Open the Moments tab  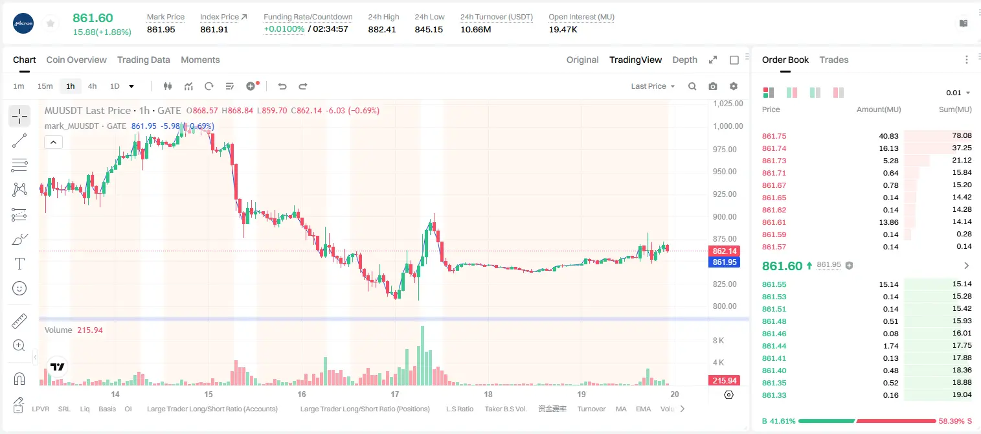[200, 60]
